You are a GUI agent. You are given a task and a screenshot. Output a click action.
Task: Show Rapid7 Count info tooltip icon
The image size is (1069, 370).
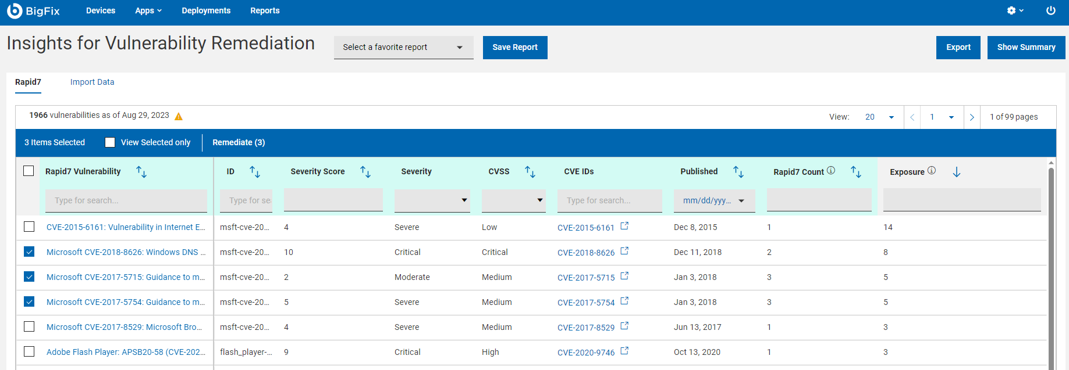[831, 171]
